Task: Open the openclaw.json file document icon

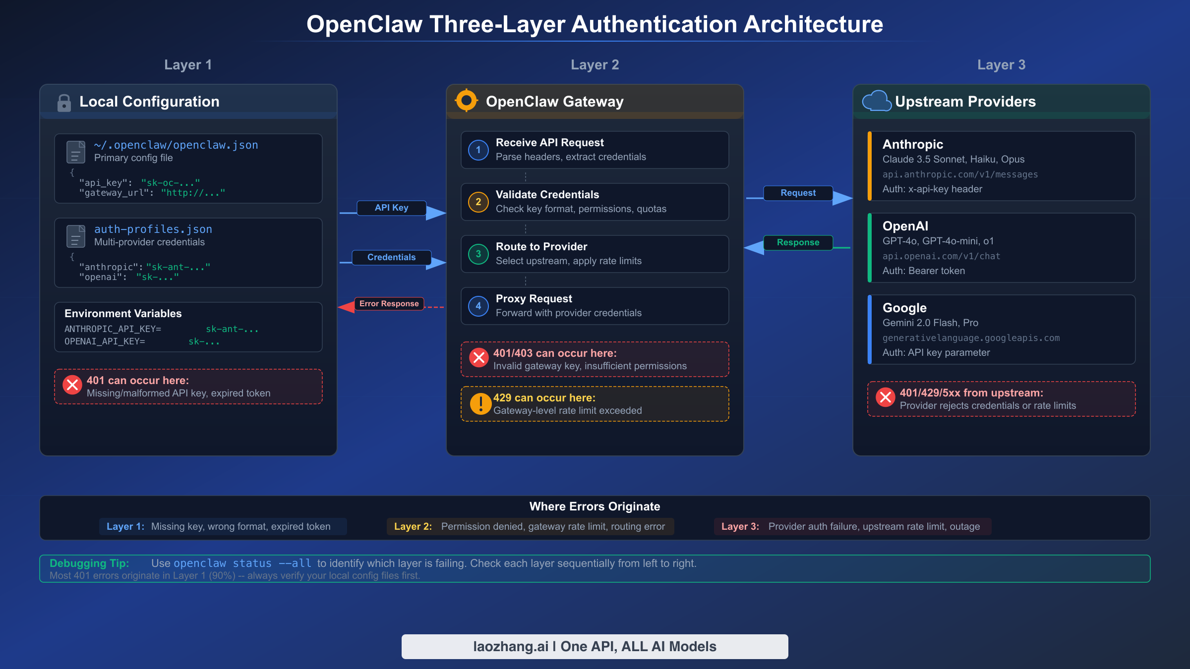Action: 75,152
